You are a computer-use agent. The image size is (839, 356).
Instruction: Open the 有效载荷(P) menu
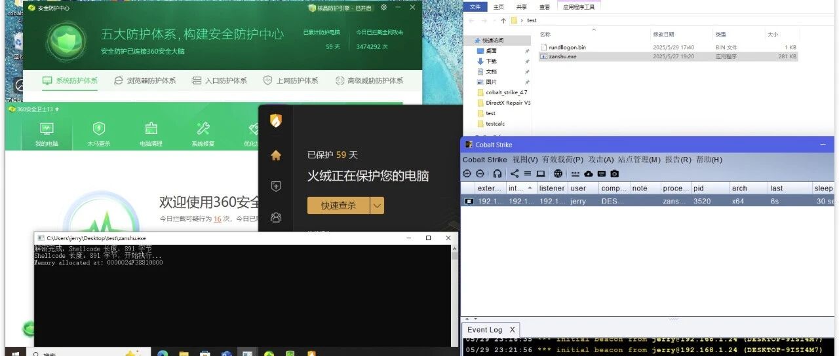click(x=562, y=160)
